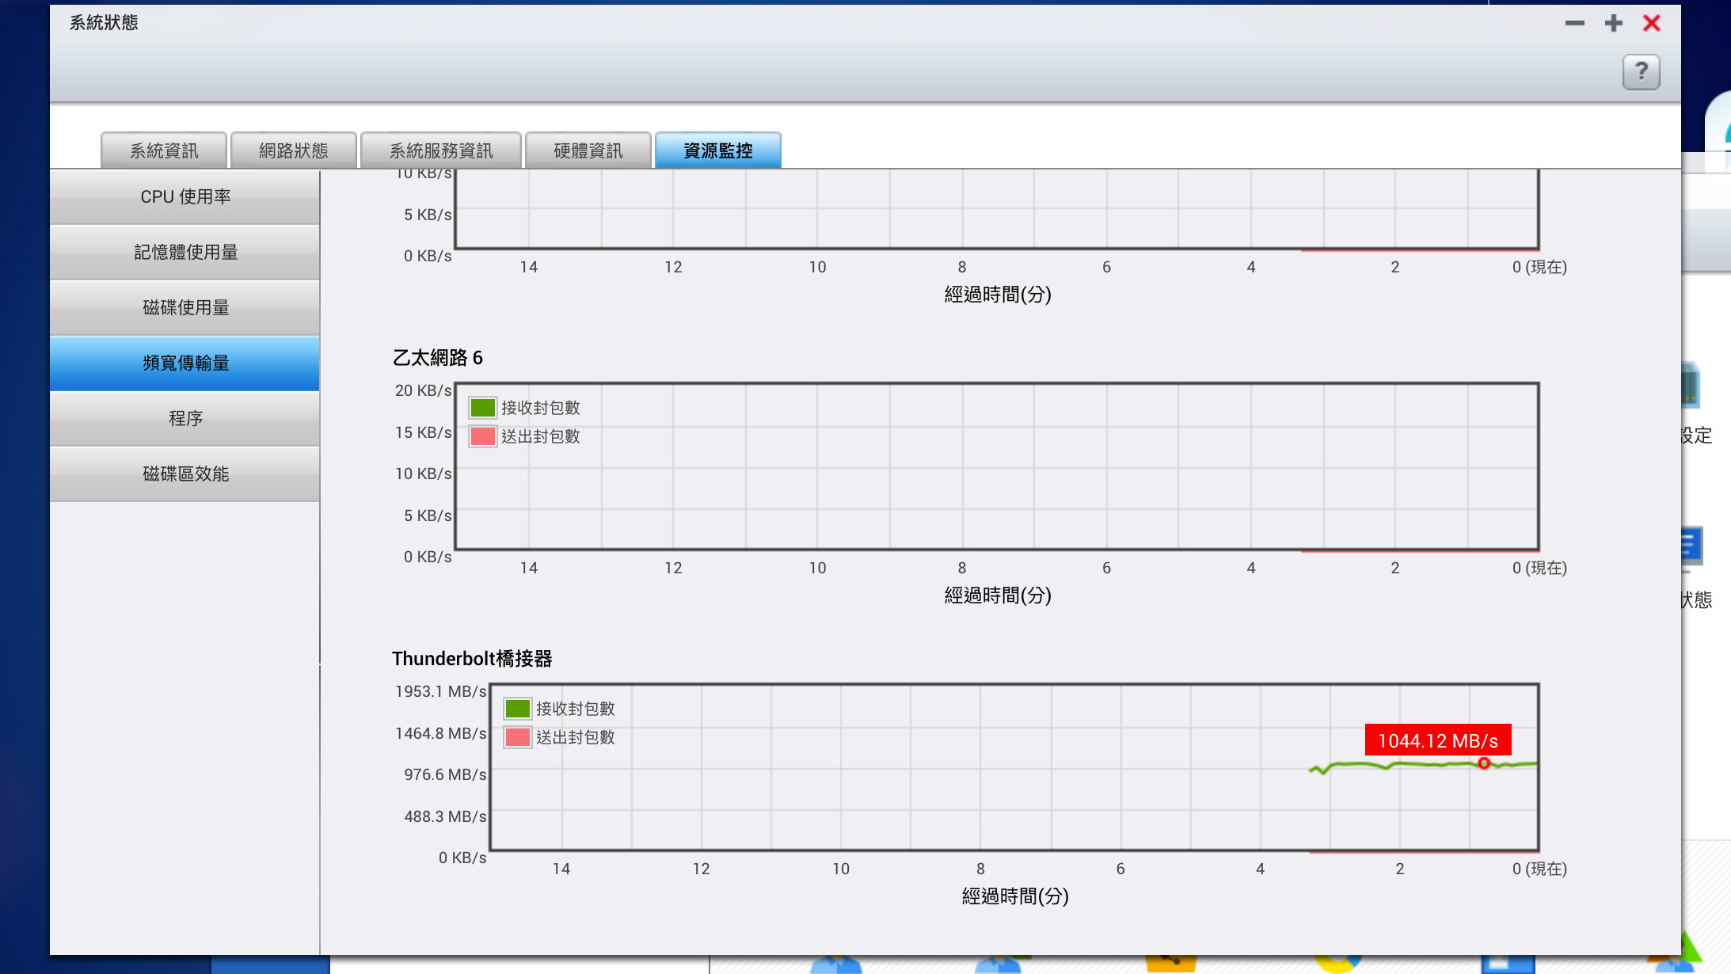This screenshot has width=1731, height=974.
Task: Close the 系統狀態 window
Action: pyautogui.click(x=1652, y=24)
